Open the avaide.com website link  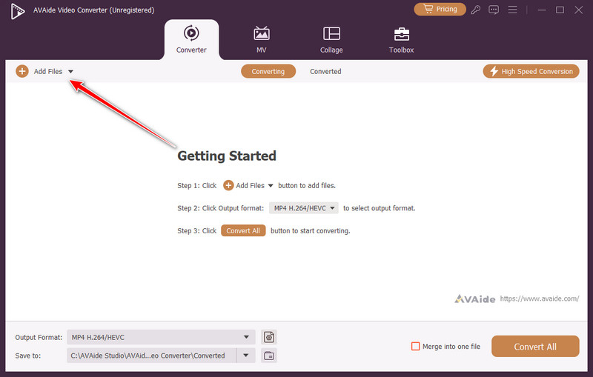coord(539,298)
